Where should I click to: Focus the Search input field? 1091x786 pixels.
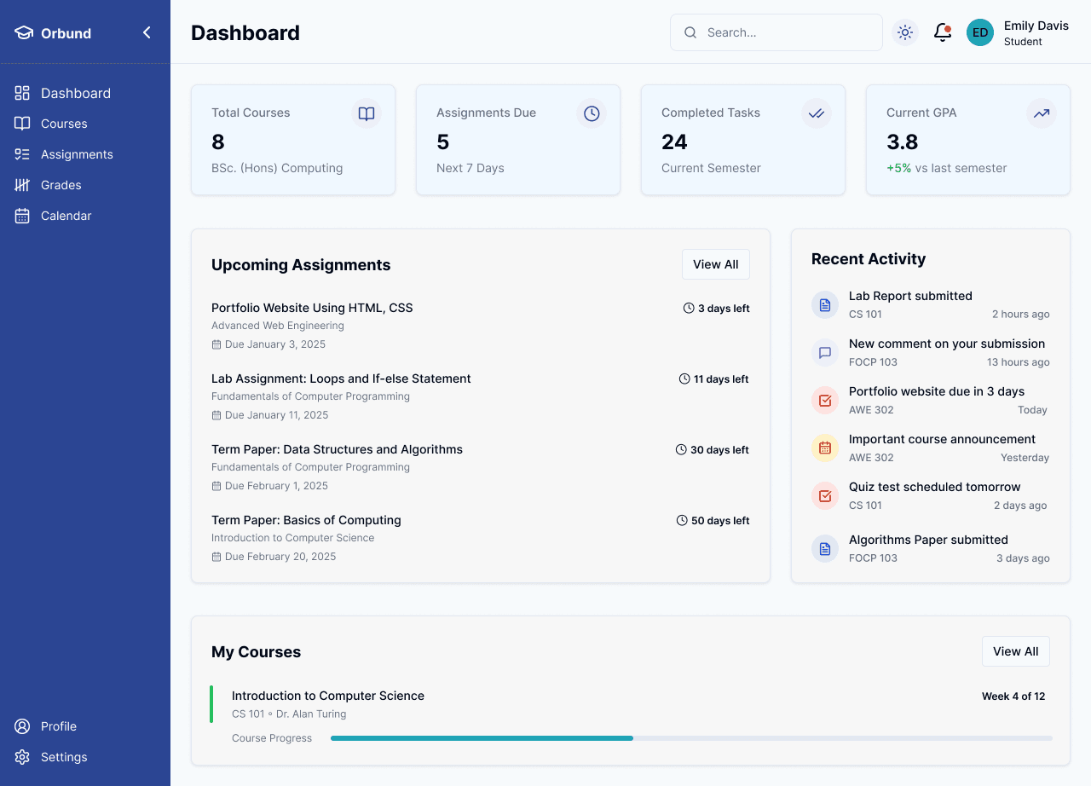[x=788, y=32]
